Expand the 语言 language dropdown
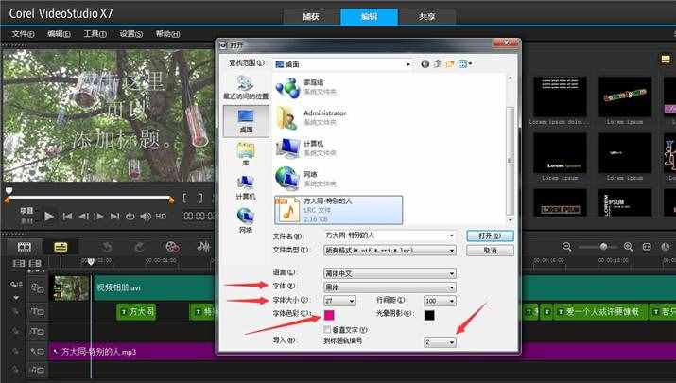Viewport: 676px width, 383px height. tap(451, 273)
